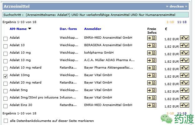This screenshot has height=125, width=195.
Task: Click A.C.A. Müller ADAG Pharma applicant text
Action: coord(109,60)
